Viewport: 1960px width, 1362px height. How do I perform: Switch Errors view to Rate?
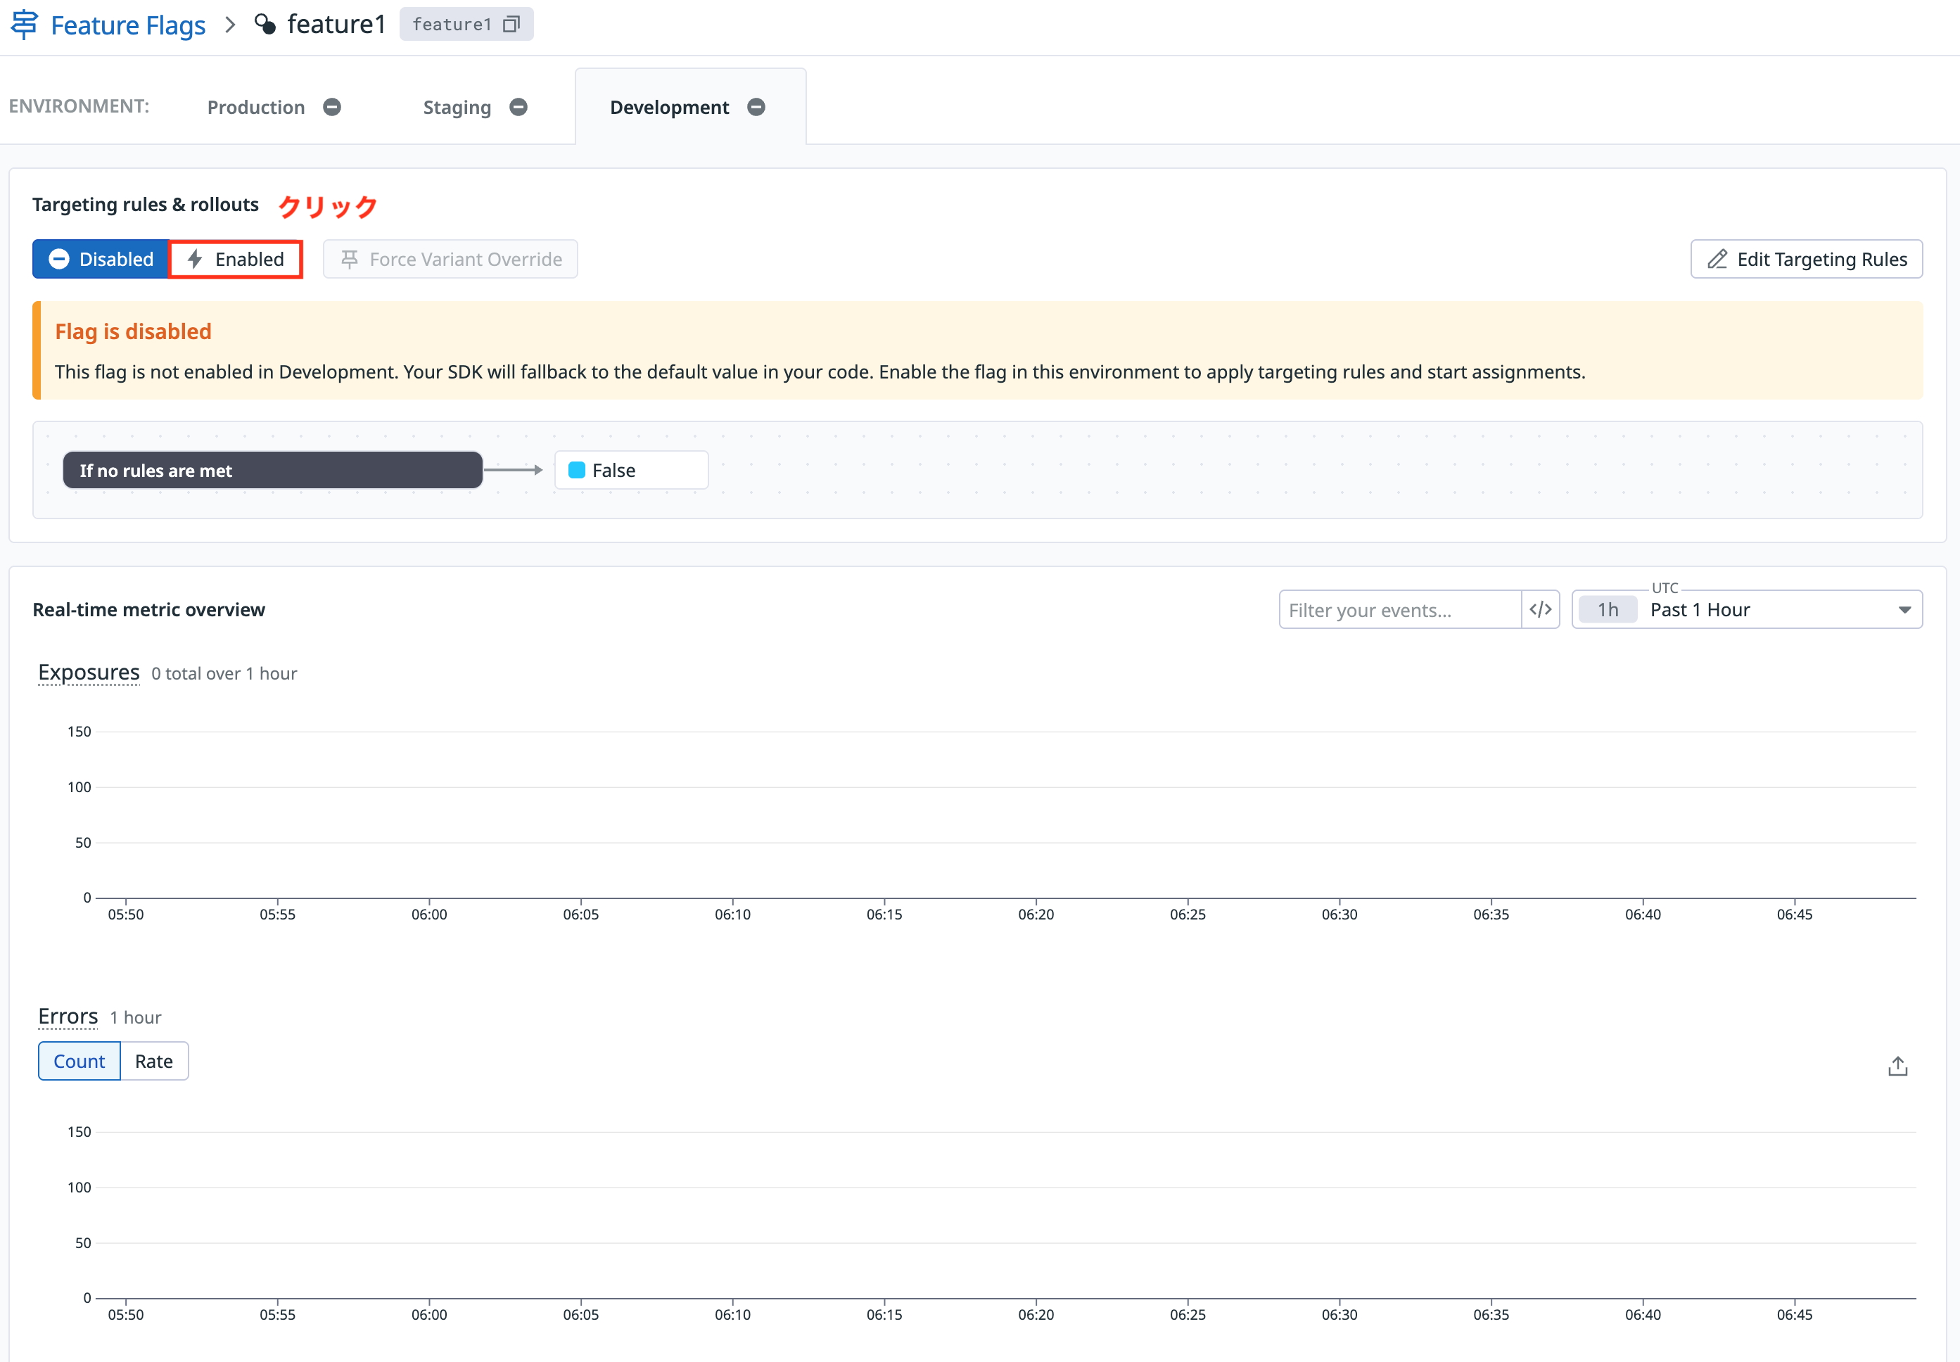[x=153, y=1062]
